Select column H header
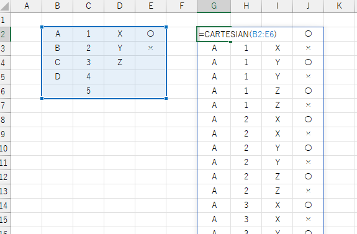The image size is (357, 234). pyautogui.click(x=246, y=6)
